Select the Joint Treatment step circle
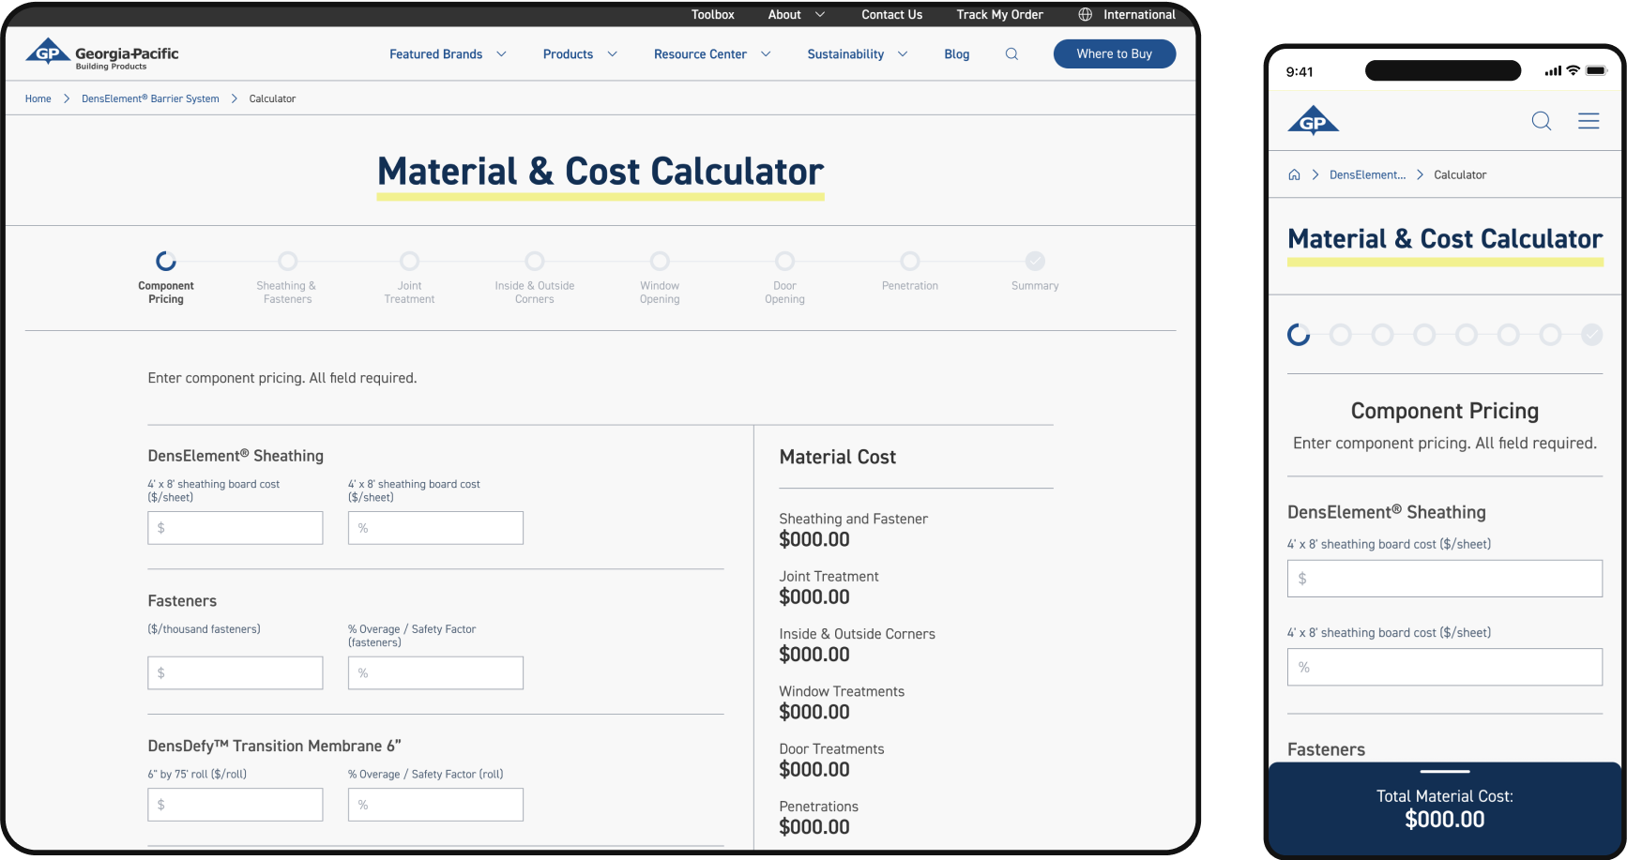The image size is (1627, 860). [x=409, y=261]
